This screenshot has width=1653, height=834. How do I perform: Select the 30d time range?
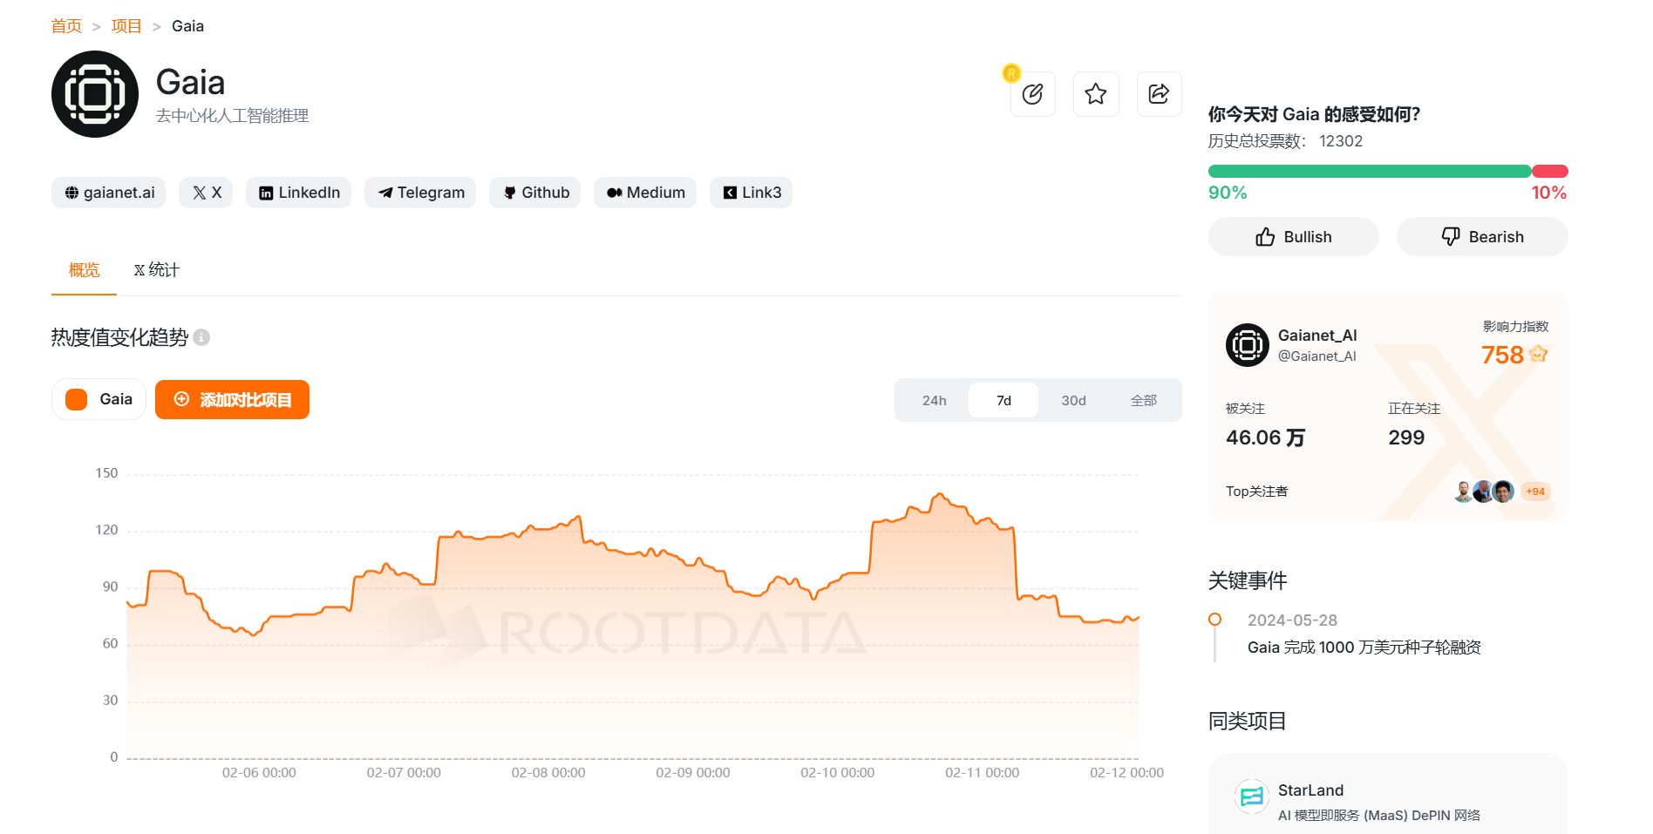(1073, 400)
